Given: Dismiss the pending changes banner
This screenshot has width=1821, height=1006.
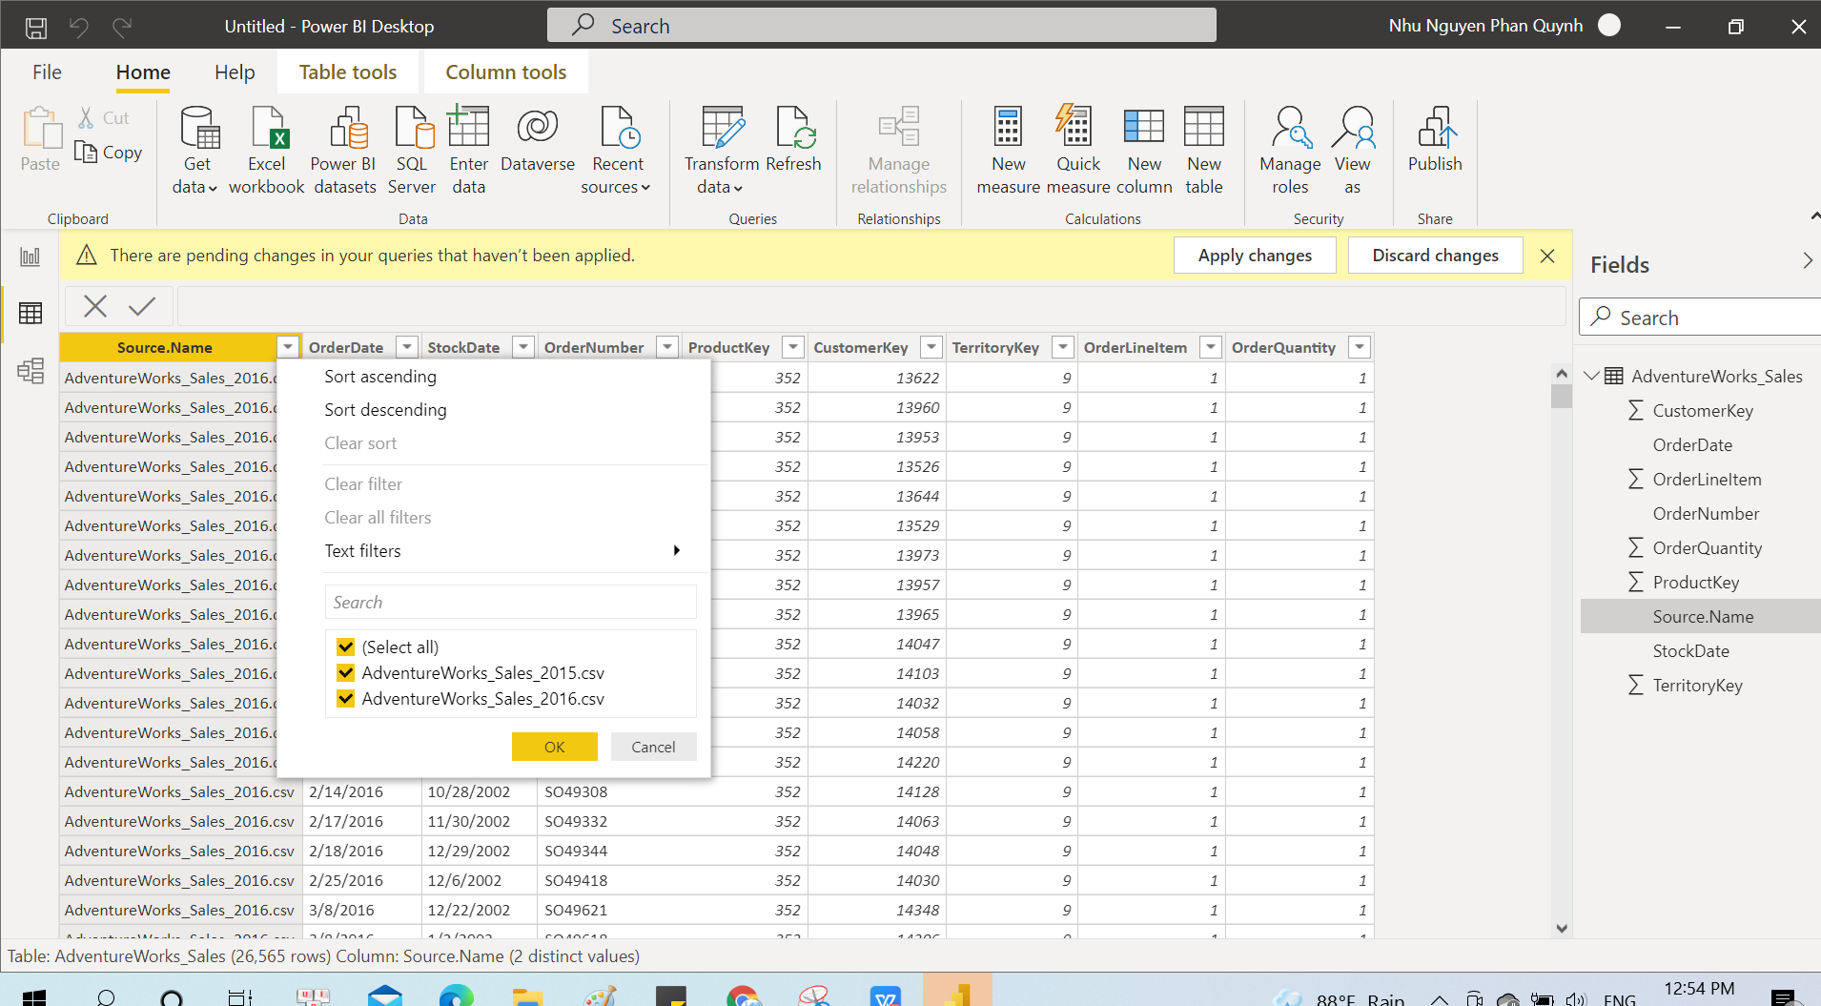Looking at the screenshot, I should tap(1547, 256).
